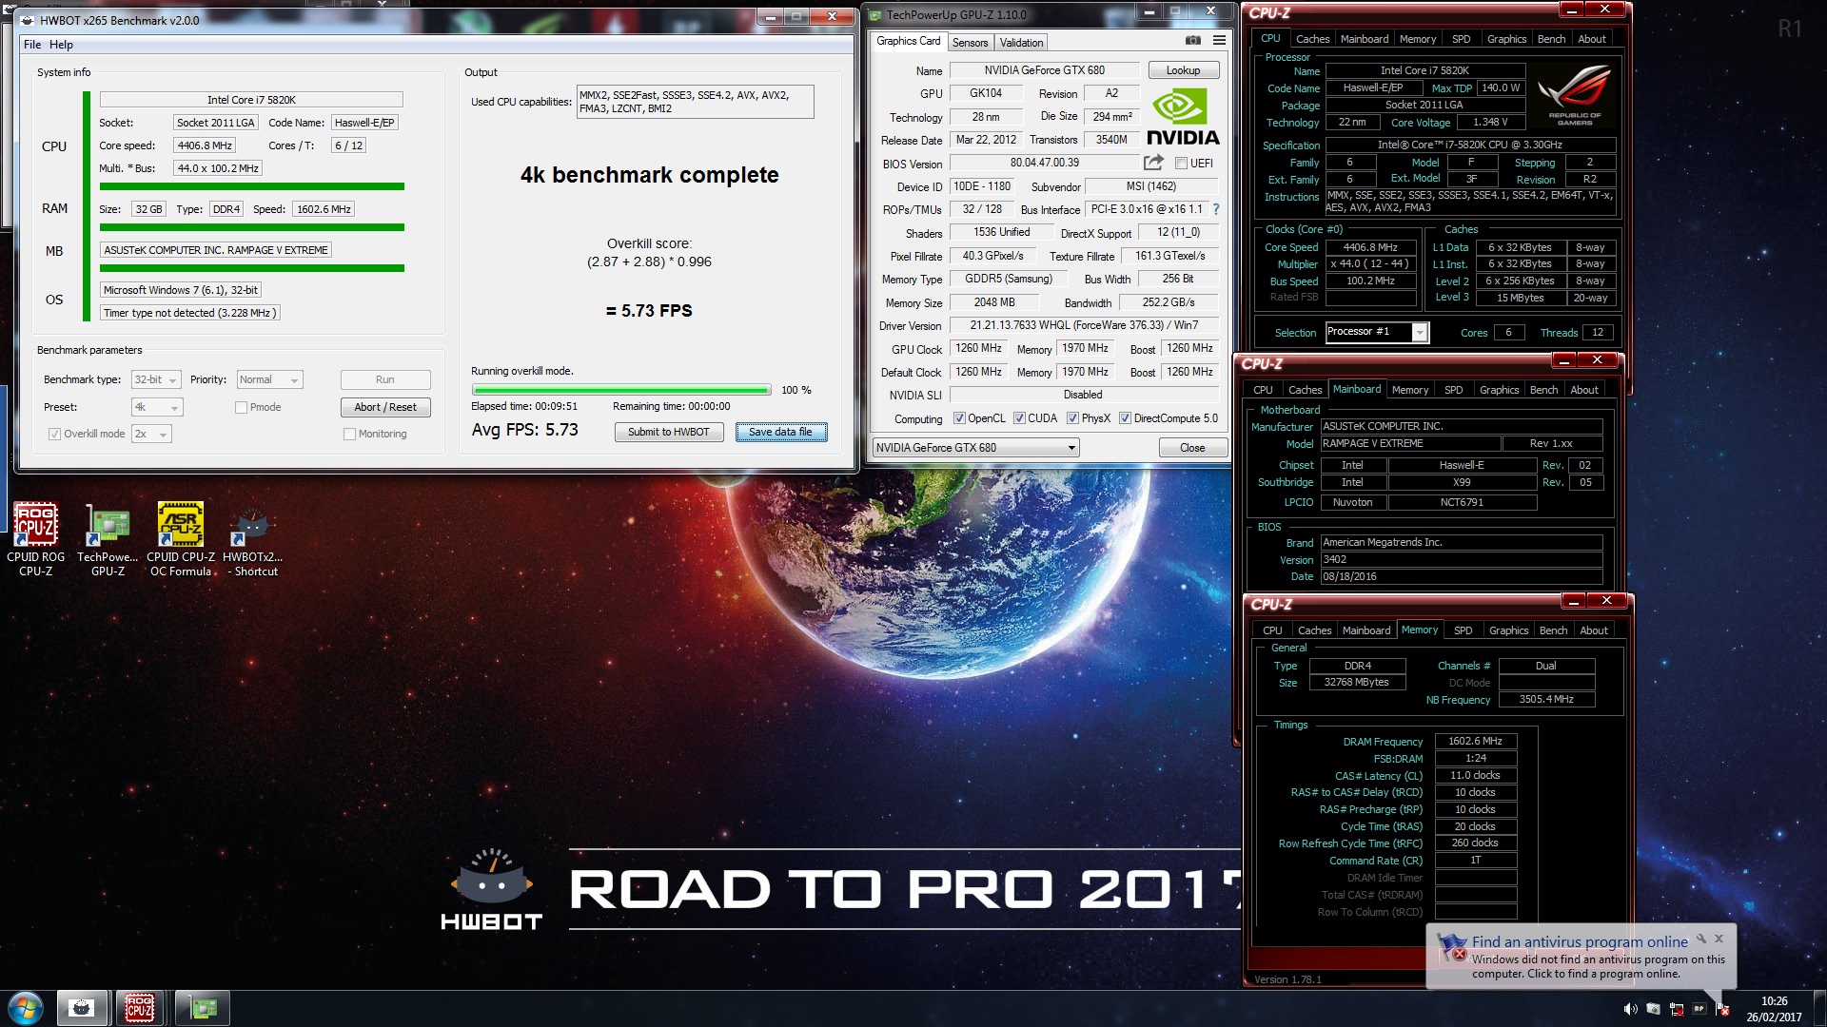Click the GPU-Z taskbar button

204,1008
